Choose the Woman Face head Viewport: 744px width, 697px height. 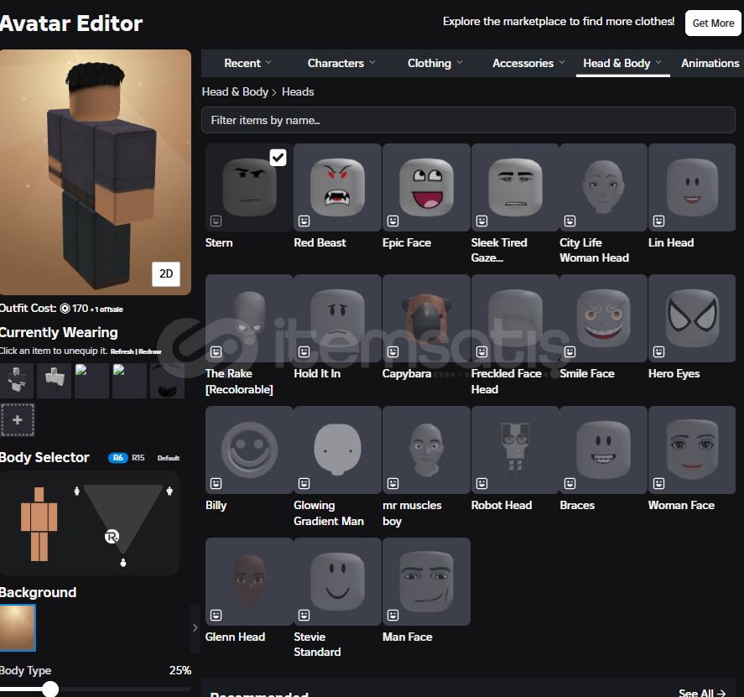pos(692,450)
